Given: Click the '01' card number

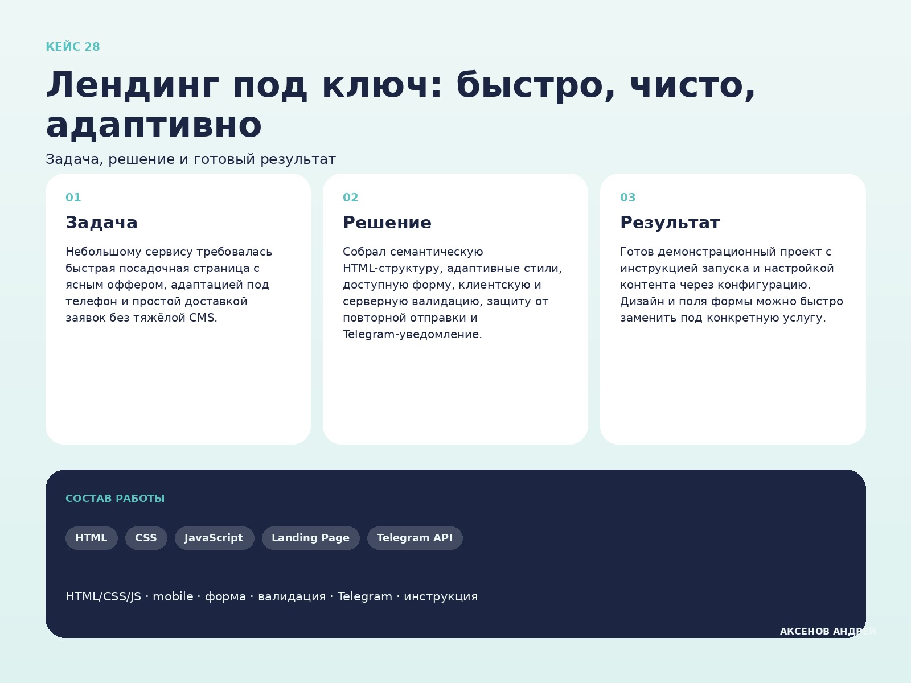Looking at the screenshot, I should coord(73,198).
